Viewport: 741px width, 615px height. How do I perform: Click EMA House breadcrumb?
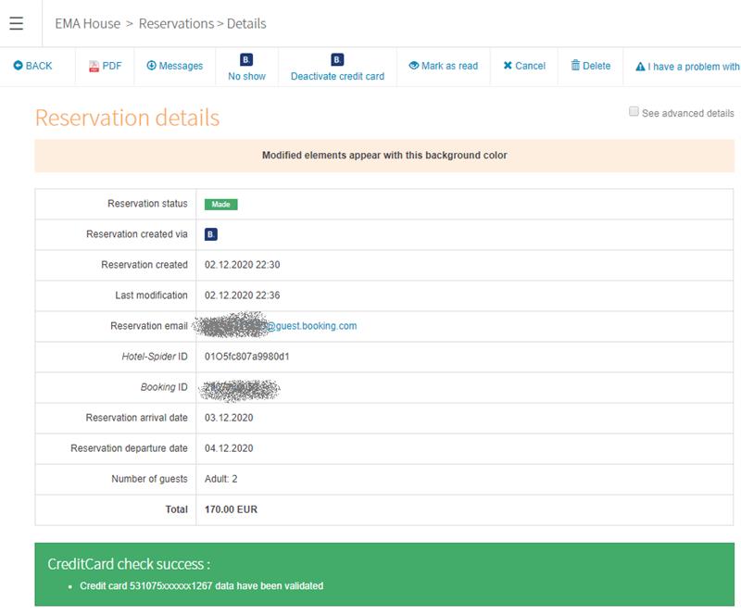pyautogui.click(x=87, y=23)
